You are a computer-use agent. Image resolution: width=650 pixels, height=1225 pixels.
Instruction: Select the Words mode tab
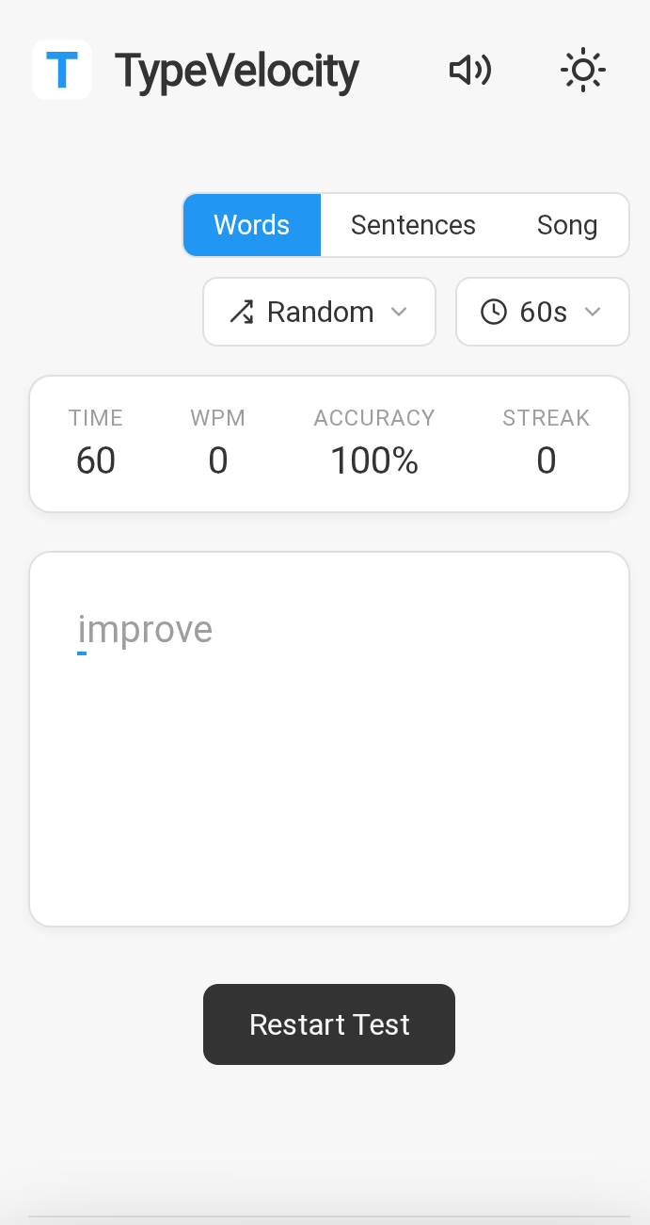[x=251, y=224]
